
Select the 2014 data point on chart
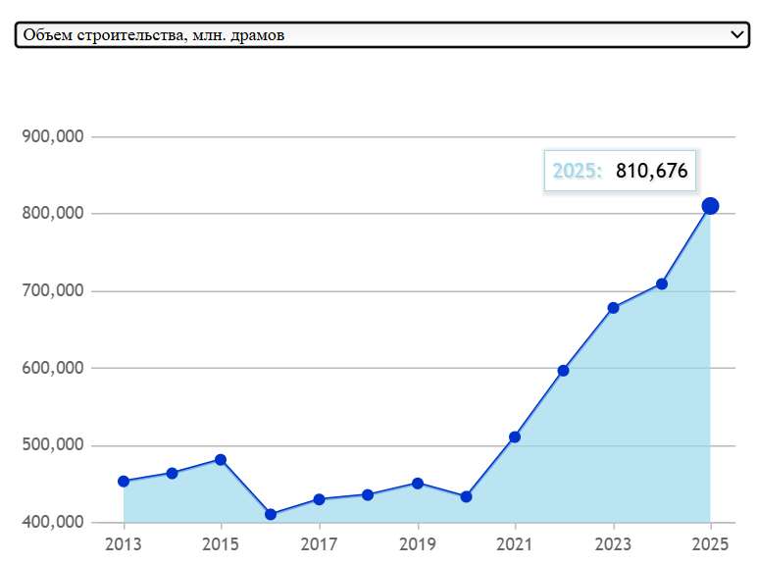(x=173, y=474)
